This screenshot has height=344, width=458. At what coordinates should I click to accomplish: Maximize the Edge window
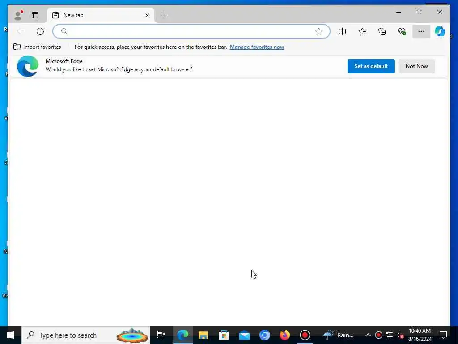pos(419,12)
